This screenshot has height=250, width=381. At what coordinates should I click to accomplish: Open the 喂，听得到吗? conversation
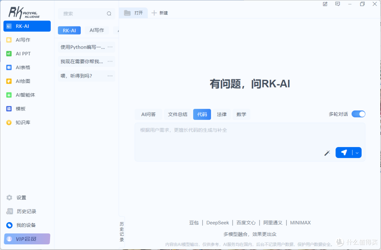tap(86, 76)
